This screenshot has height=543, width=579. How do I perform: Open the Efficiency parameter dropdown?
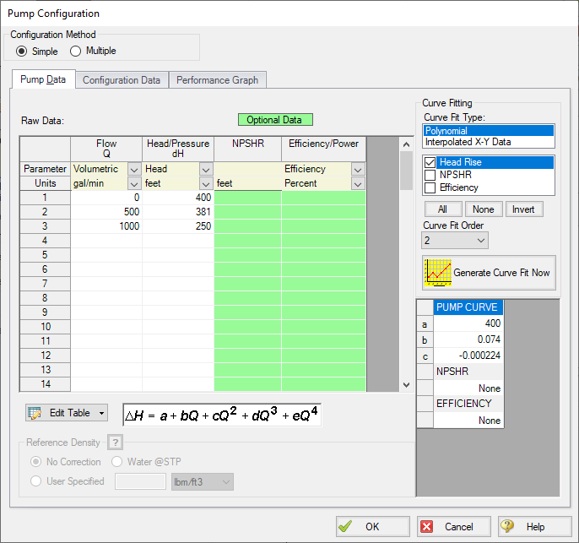[x=358, y=170]
